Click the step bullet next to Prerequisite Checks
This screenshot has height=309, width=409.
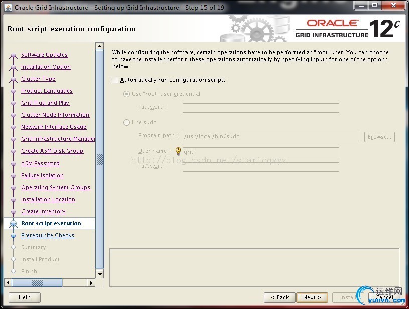(14, 236)
